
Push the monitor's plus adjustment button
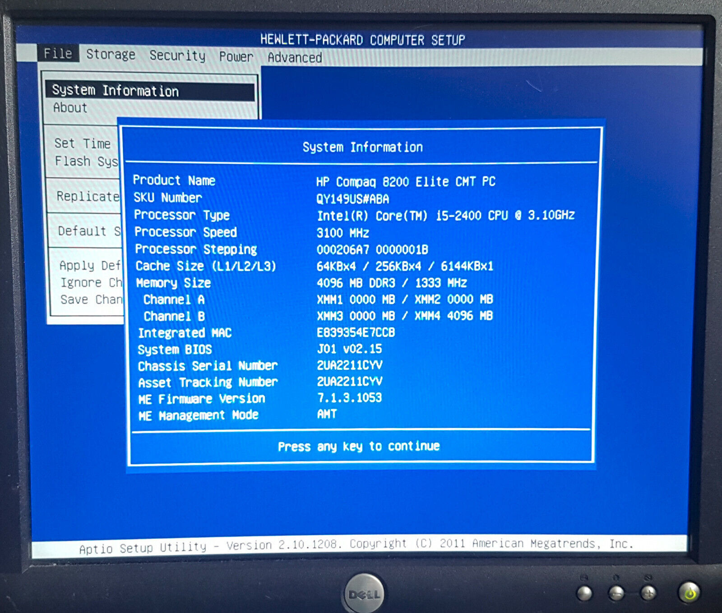click(648, 593)
